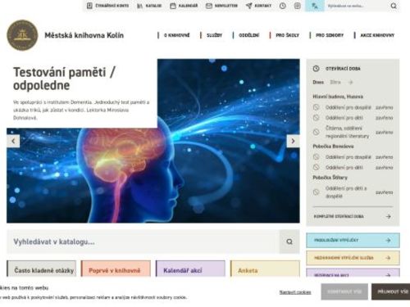Open the Katalog link in top bar
Screen dimensions: 410x307
(x=149, y=6)
